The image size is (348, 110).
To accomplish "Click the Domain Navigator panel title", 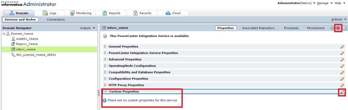I will 17,28.
